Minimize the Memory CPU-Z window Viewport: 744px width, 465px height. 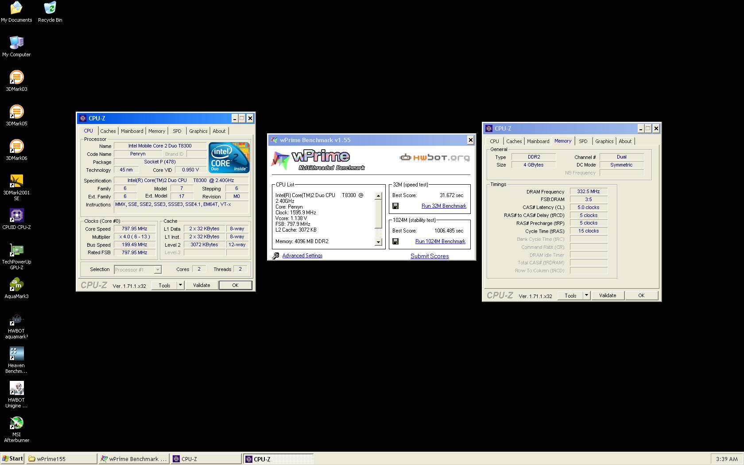[640, 128]
